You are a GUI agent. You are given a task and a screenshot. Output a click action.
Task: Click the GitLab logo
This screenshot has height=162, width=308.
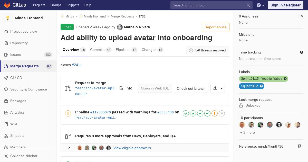(x=15, y=5)
